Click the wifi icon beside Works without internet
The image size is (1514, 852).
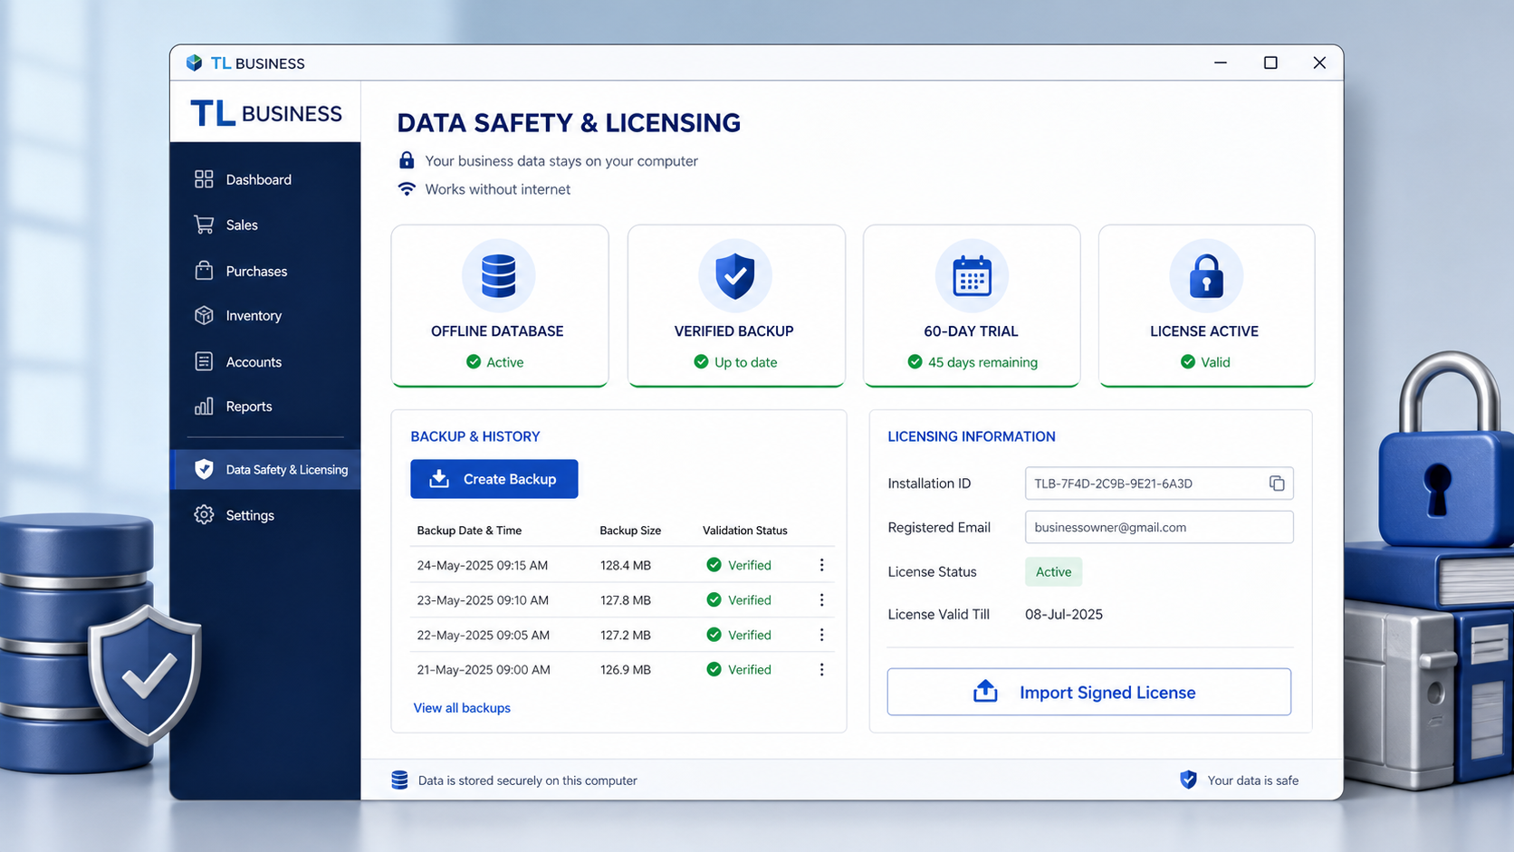[407, 188]
